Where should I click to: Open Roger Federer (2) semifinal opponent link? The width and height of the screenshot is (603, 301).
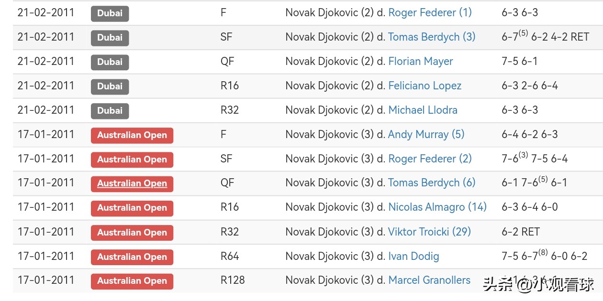coord(430,159)
